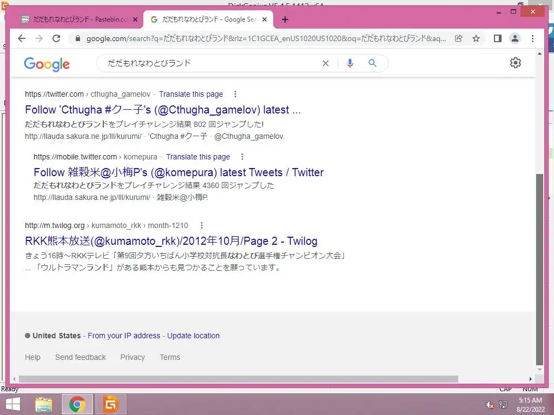Clear search box with the X
The width and height of the screenshot is (554, 415).
325,63
